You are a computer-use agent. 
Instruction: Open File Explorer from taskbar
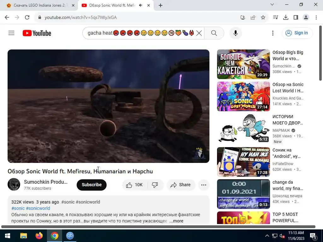pos(23,236)
